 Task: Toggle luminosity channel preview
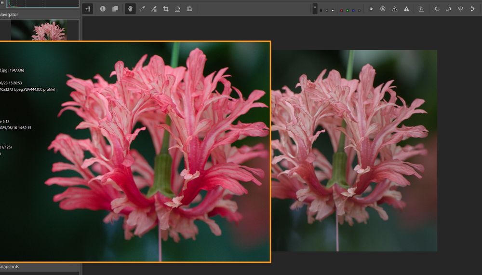click(359, 11)
